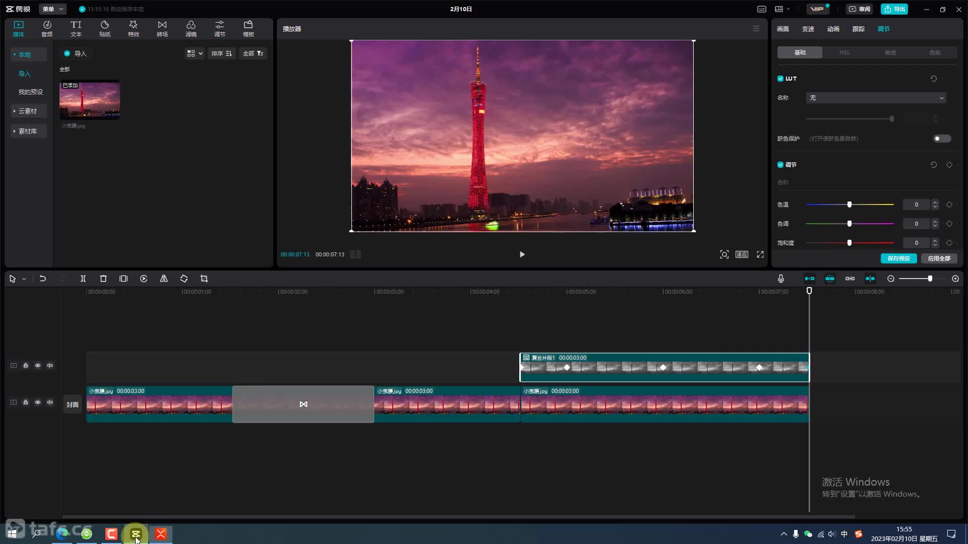Switch to the 画面 tab
The image size is (968, 544).
pyautogui.click(x=783, y=29)
